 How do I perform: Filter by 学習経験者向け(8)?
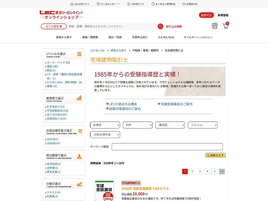coord(58,111)
